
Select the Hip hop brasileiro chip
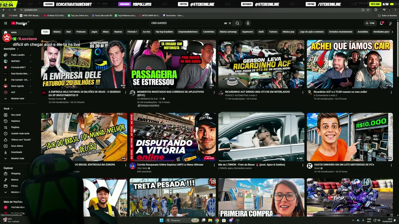(x=164, y=32)
